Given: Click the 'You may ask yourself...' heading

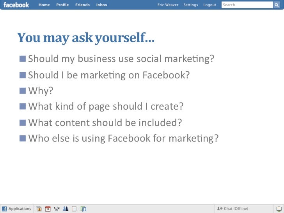Looking at the screenshot, I should pyautogui.click(x=86, y=38).
